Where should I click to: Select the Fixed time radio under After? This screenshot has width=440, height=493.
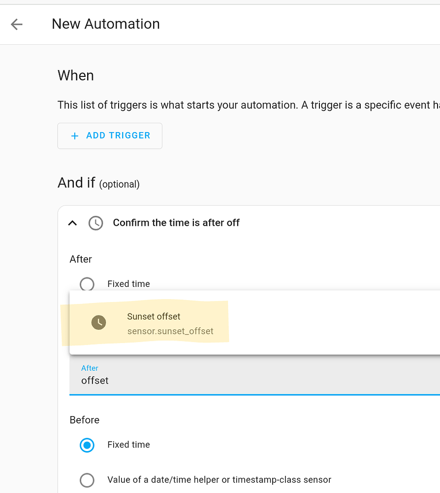click(87, 284)
